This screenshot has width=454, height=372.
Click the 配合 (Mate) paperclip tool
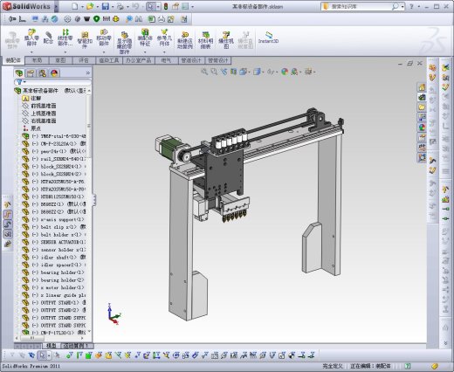[48, 38]
